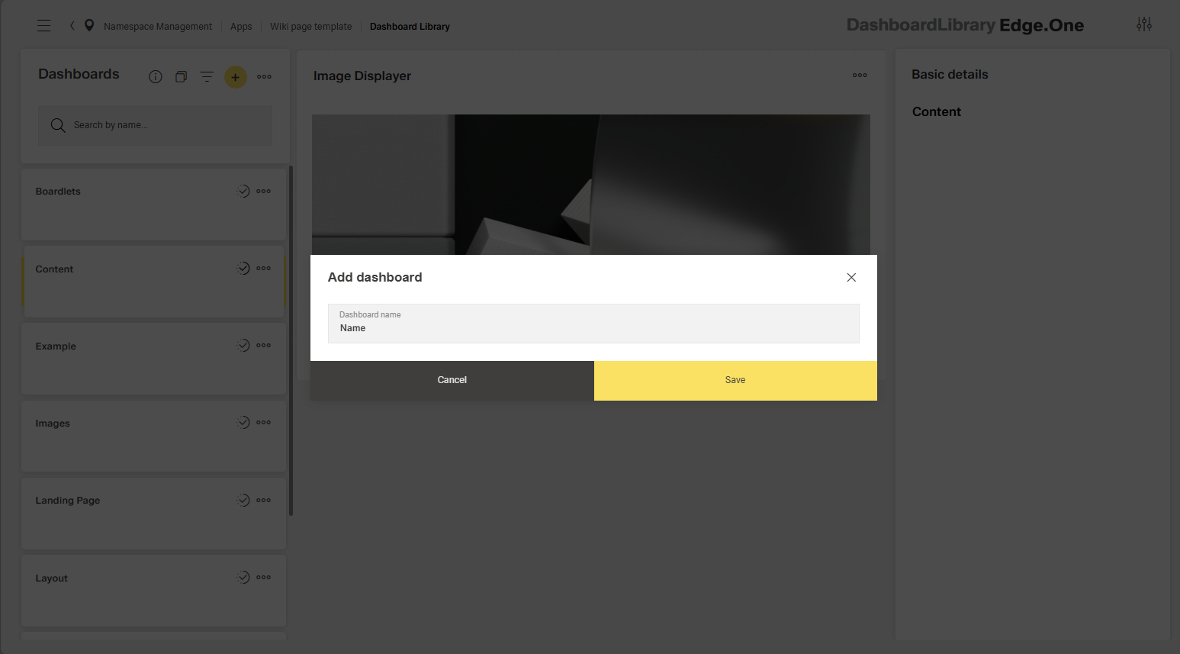This screenshot has width=1180, height=654.
Task: Switch to Wiki page template
Action: coord(310,26)
